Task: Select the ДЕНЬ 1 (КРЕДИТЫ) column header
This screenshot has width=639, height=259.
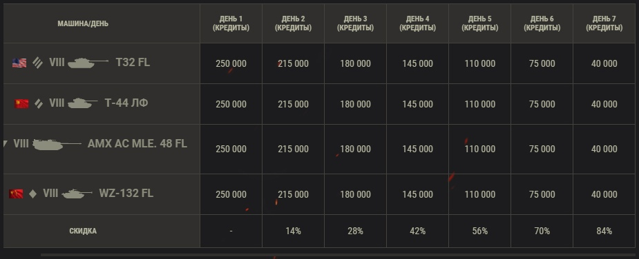Action: (231, 23)
